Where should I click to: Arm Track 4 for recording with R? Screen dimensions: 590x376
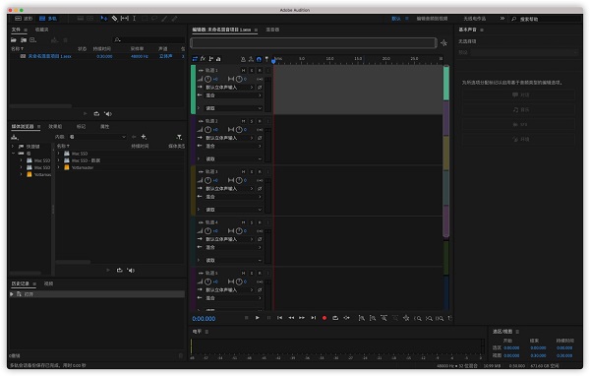coord(260,222)
